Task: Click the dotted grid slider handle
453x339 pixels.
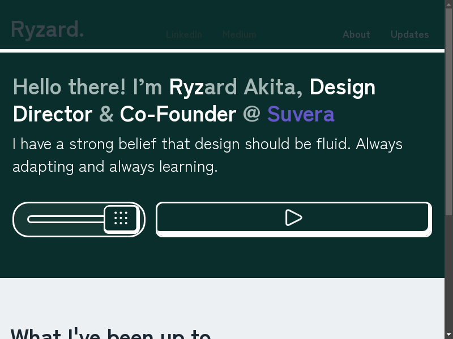Action: point(121,218)
